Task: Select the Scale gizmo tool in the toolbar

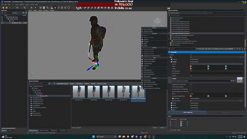Action: click(x=62, y=8)
